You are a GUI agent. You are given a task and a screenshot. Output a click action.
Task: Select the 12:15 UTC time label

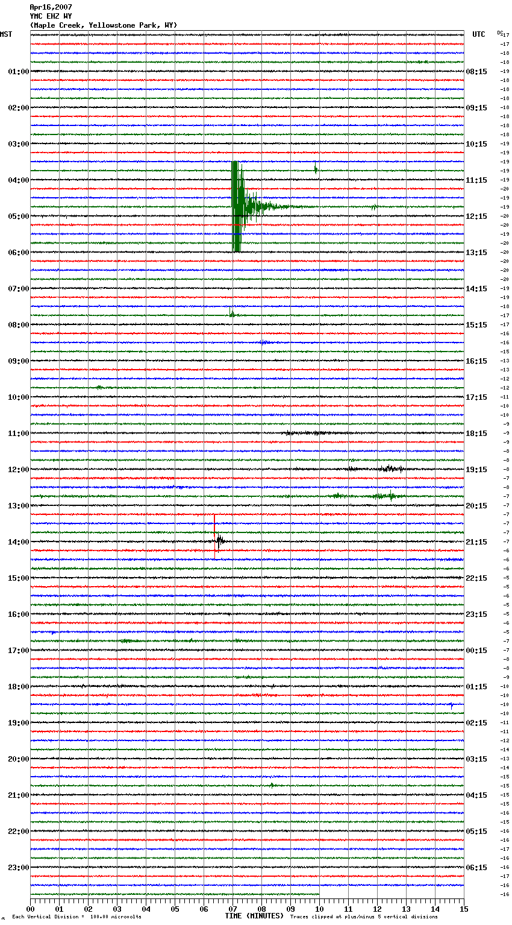tap(476, 216)
